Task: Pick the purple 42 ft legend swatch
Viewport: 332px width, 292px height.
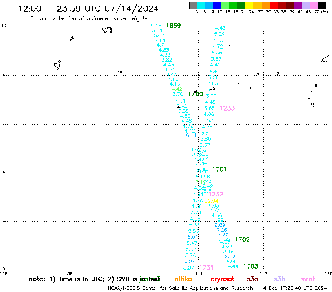Action: click(x=298, y=5)
